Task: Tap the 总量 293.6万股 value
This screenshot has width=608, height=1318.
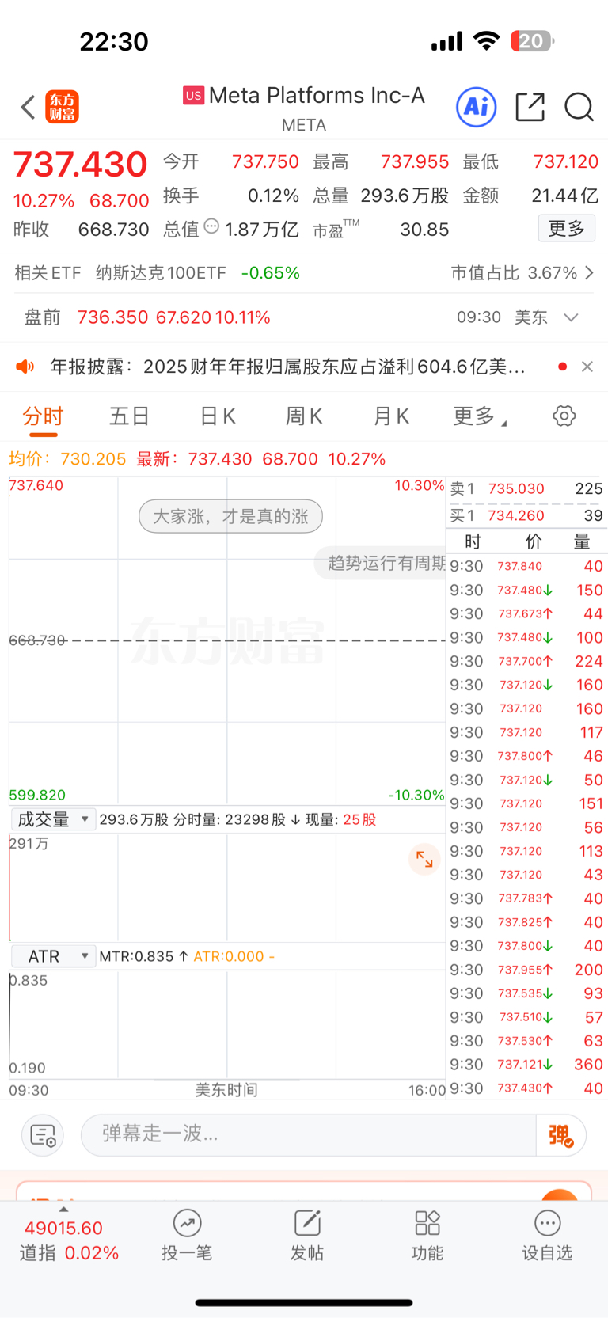Action: 405,196
